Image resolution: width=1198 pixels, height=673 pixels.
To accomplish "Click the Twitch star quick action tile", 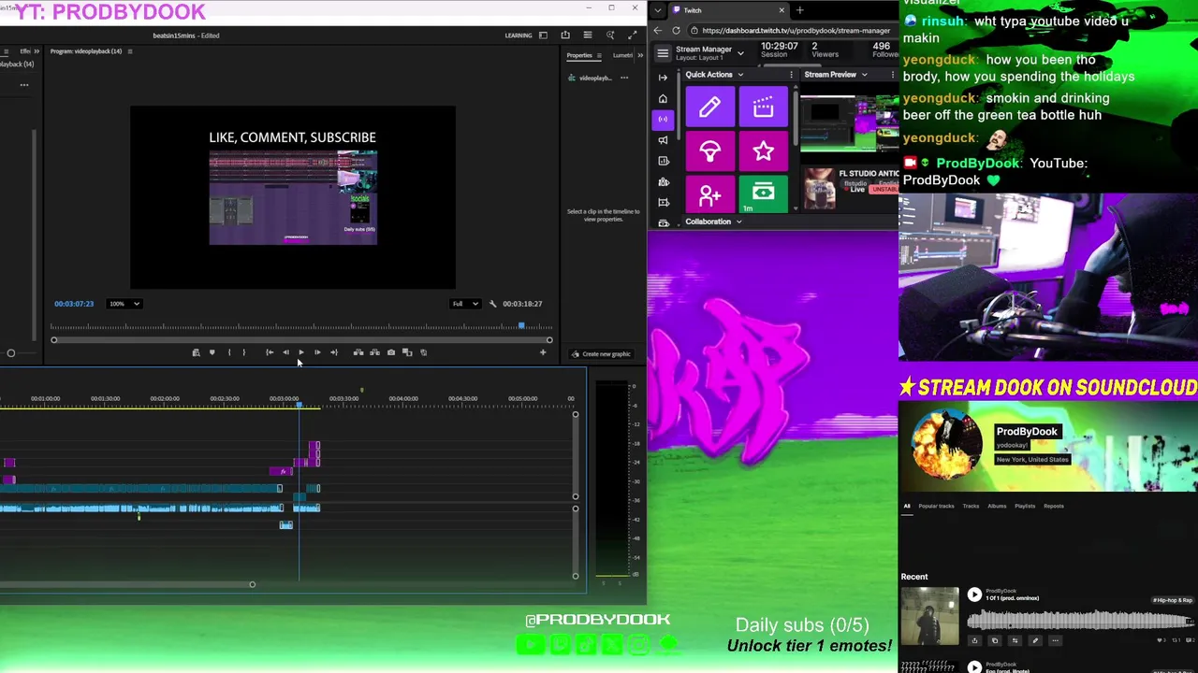I will click(x=764, y=151).
